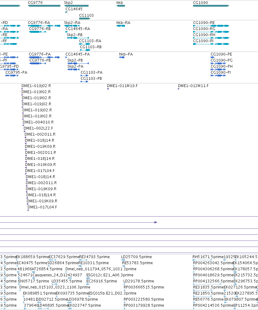The height and width of the screenshot is (310, 258).
Task: Select protein CG1103-PB label
Action: [91, 79]
